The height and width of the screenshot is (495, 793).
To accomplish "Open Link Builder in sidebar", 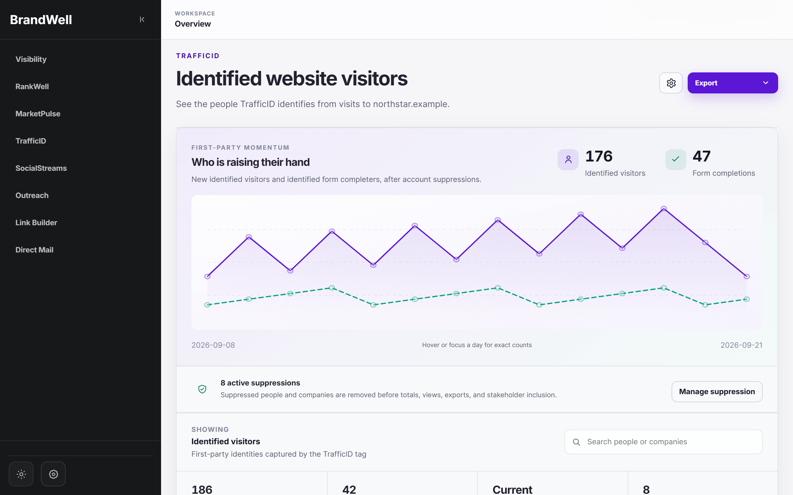I will (36, 222).
